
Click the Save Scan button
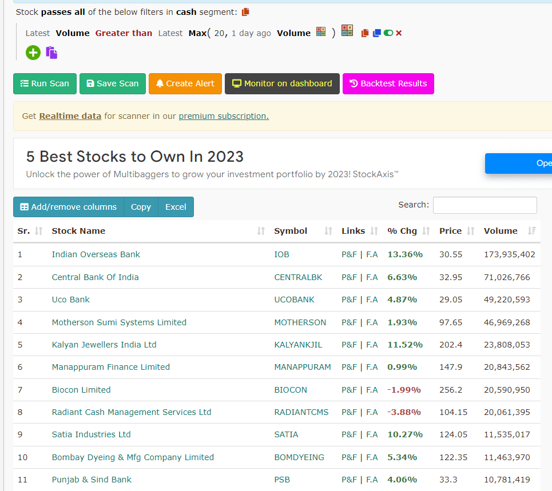tap(113, 83)
